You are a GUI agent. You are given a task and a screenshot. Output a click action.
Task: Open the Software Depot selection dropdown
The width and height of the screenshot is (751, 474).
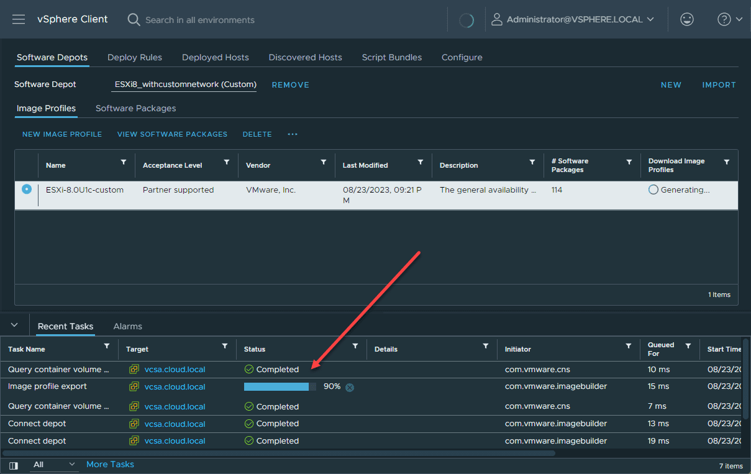click(185, 84)
